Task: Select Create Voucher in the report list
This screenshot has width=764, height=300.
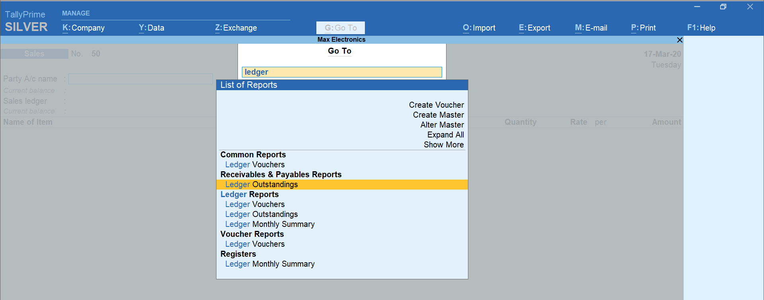Action: click(x=436, y=105)
